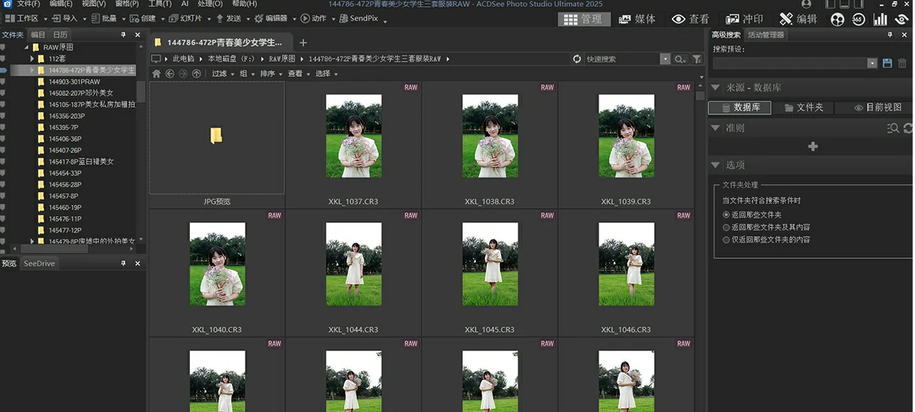Open the 编辑(E) menu

coord(61,4)
